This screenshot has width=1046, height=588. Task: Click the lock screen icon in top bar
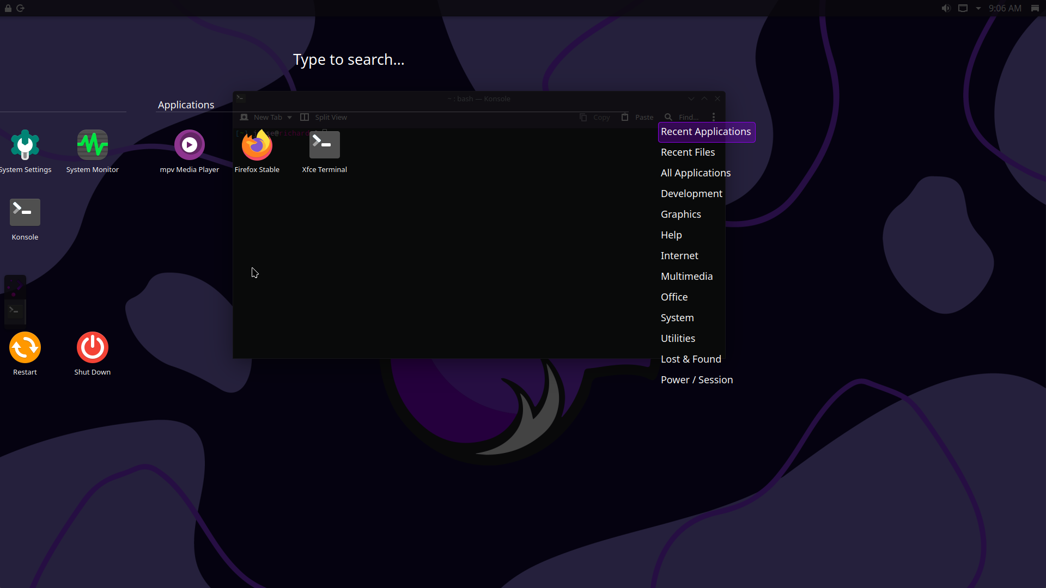point(8,8)
